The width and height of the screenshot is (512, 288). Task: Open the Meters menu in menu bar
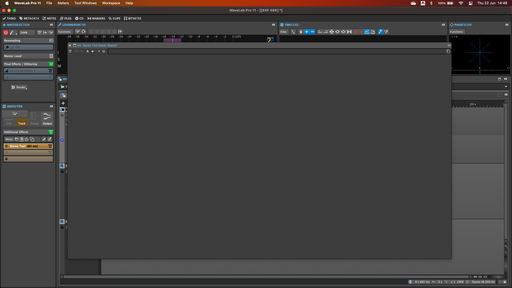click(x=63, y=3)
